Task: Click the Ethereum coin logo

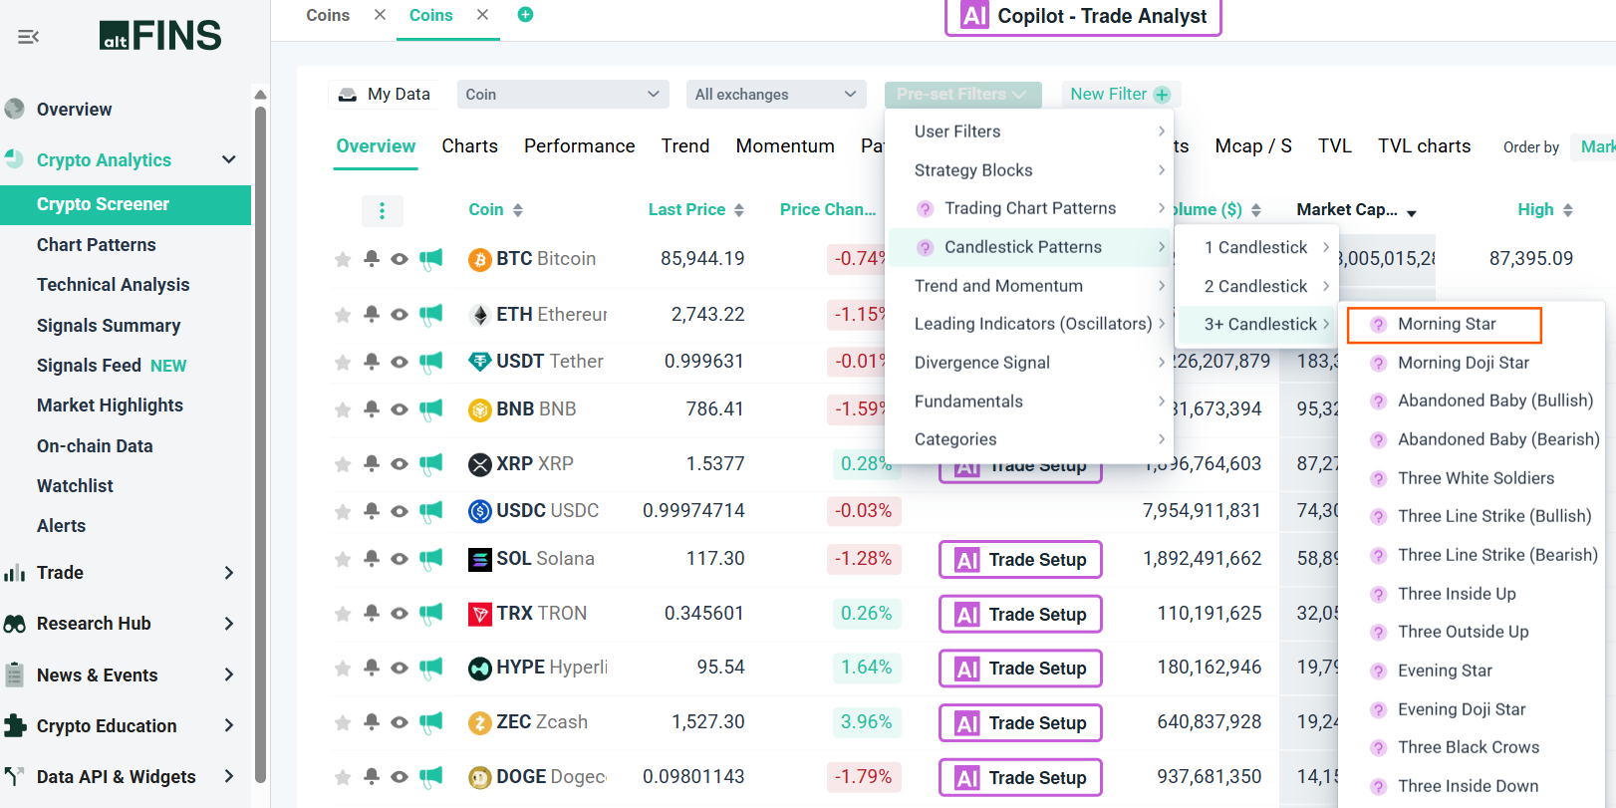Action: click(480, 315)
